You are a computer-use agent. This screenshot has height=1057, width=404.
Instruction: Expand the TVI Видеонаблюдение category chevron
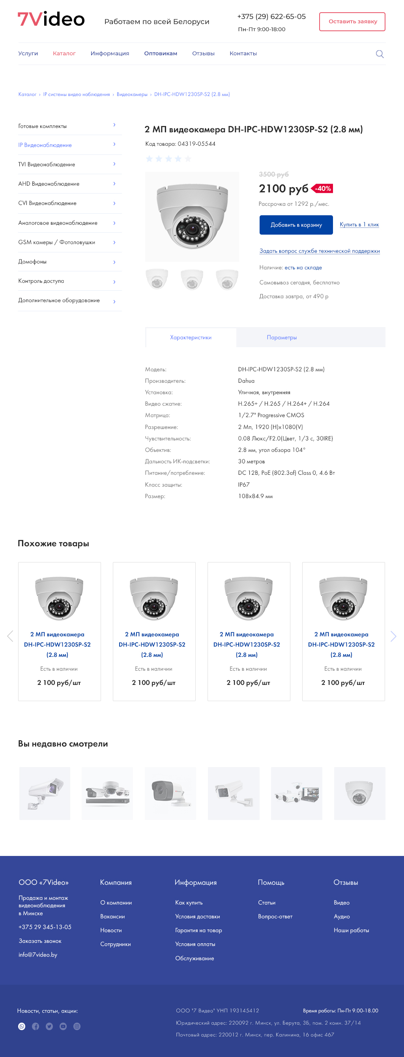114,164
